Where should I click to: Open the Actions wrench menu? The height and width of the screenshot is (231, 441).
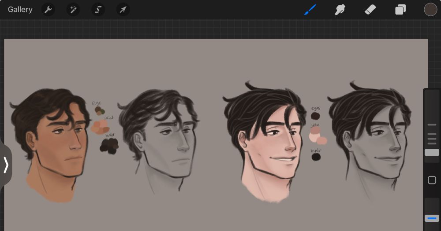coord(48,10)
